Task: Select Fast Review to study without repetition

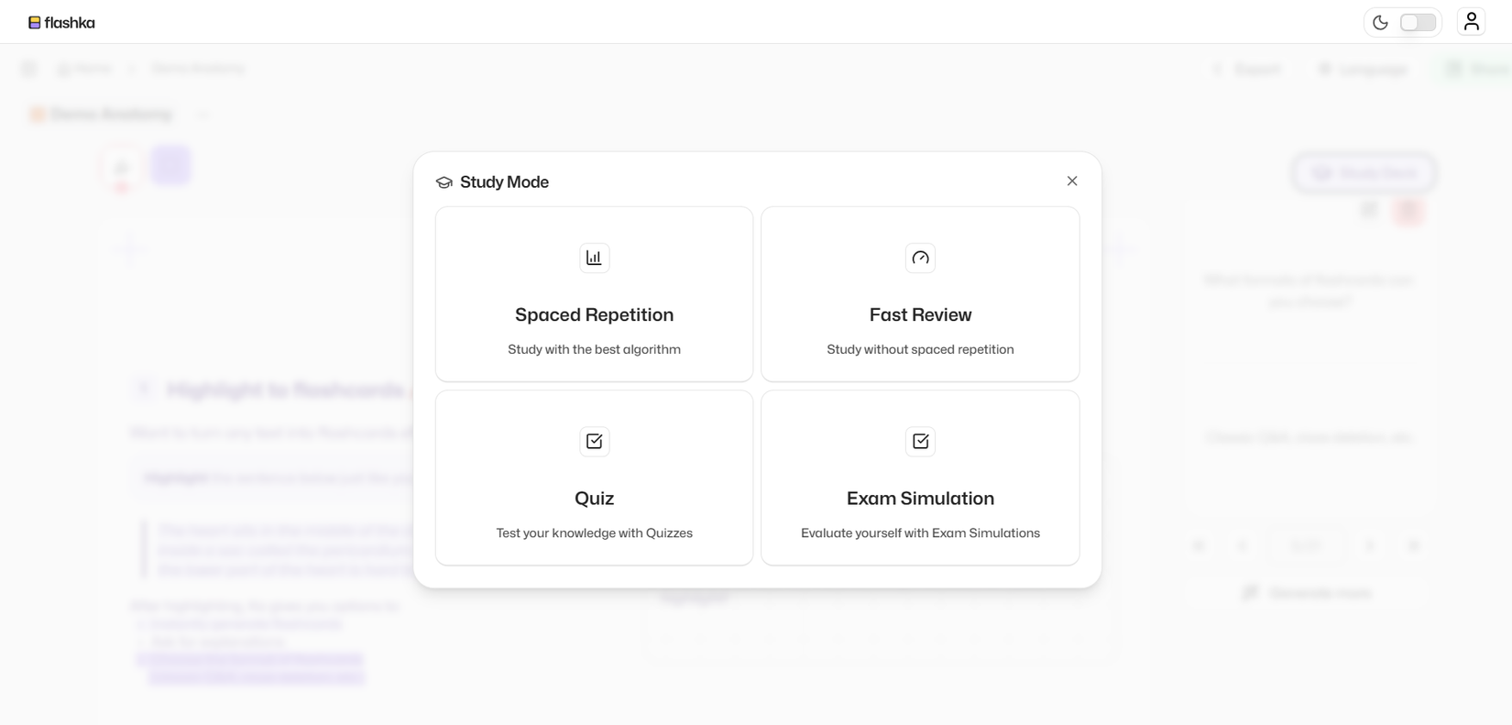Action: pyautogui.click(x=920, y=294)
